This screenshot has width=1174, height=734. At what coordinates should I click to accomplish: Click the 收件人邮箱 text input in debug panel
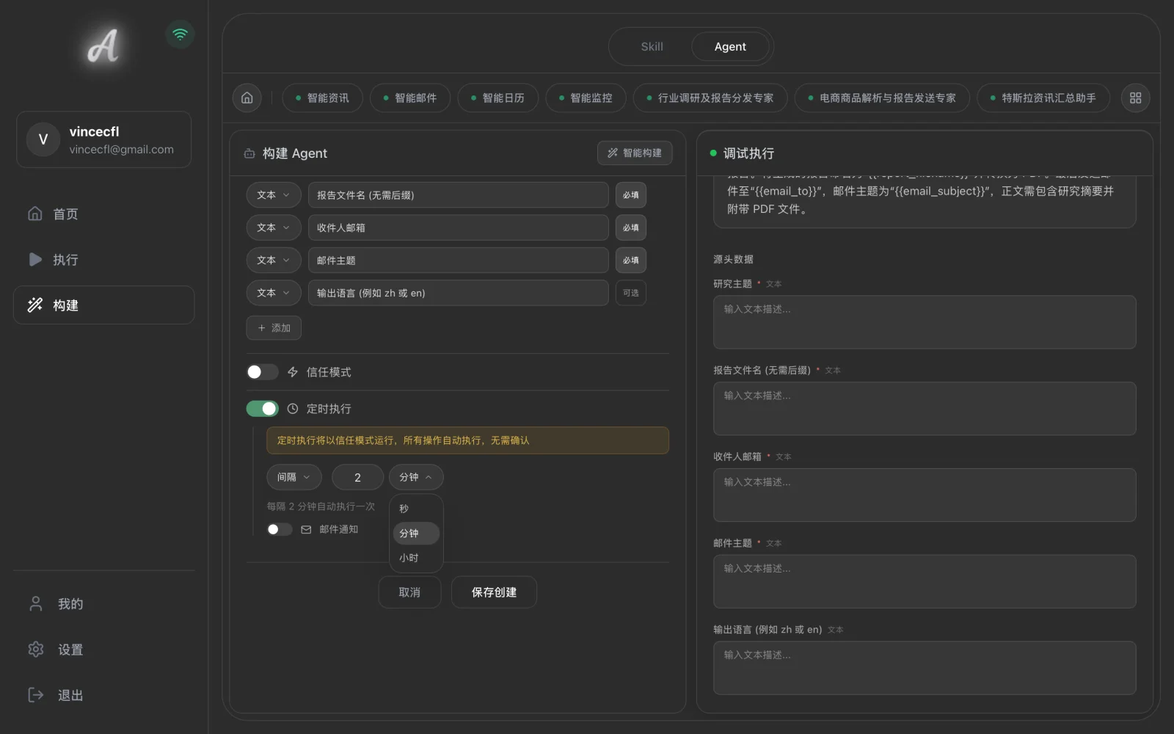point(925,495)
